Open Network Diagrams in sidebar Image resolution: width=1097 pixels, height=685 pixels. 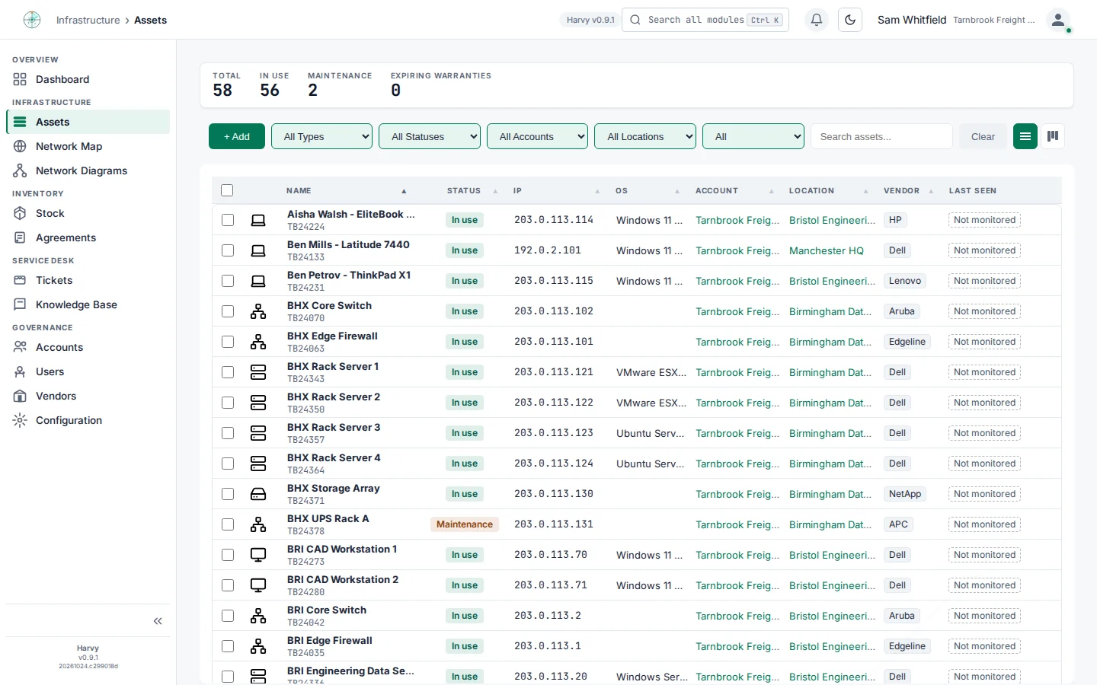(88, 170)
